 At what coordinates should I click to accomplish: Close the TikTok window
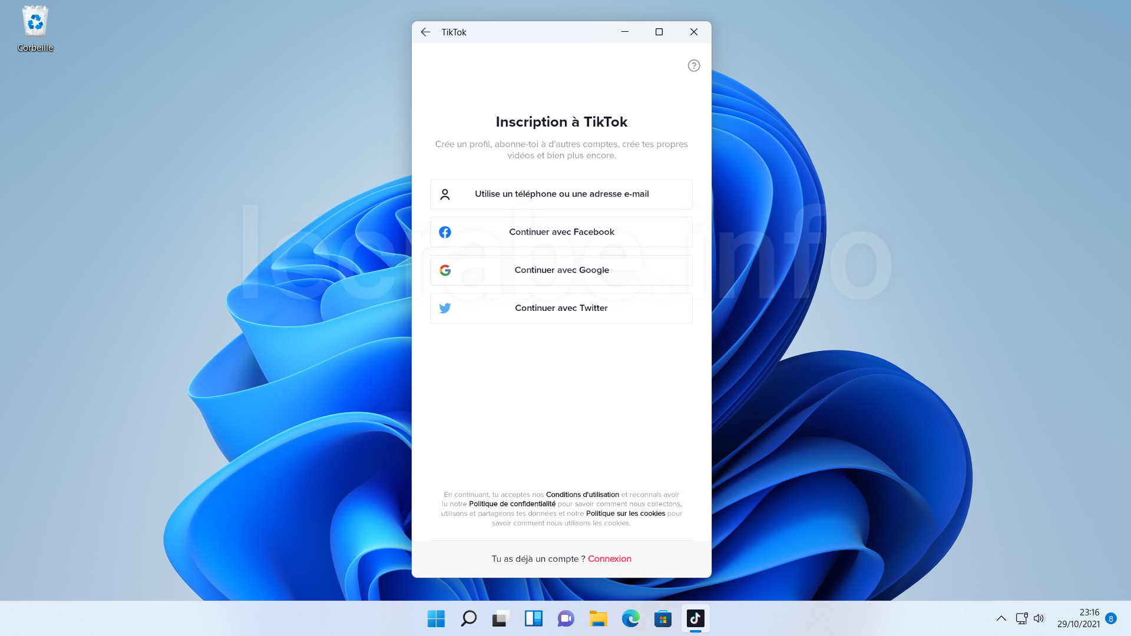click(x=694, y=32)
